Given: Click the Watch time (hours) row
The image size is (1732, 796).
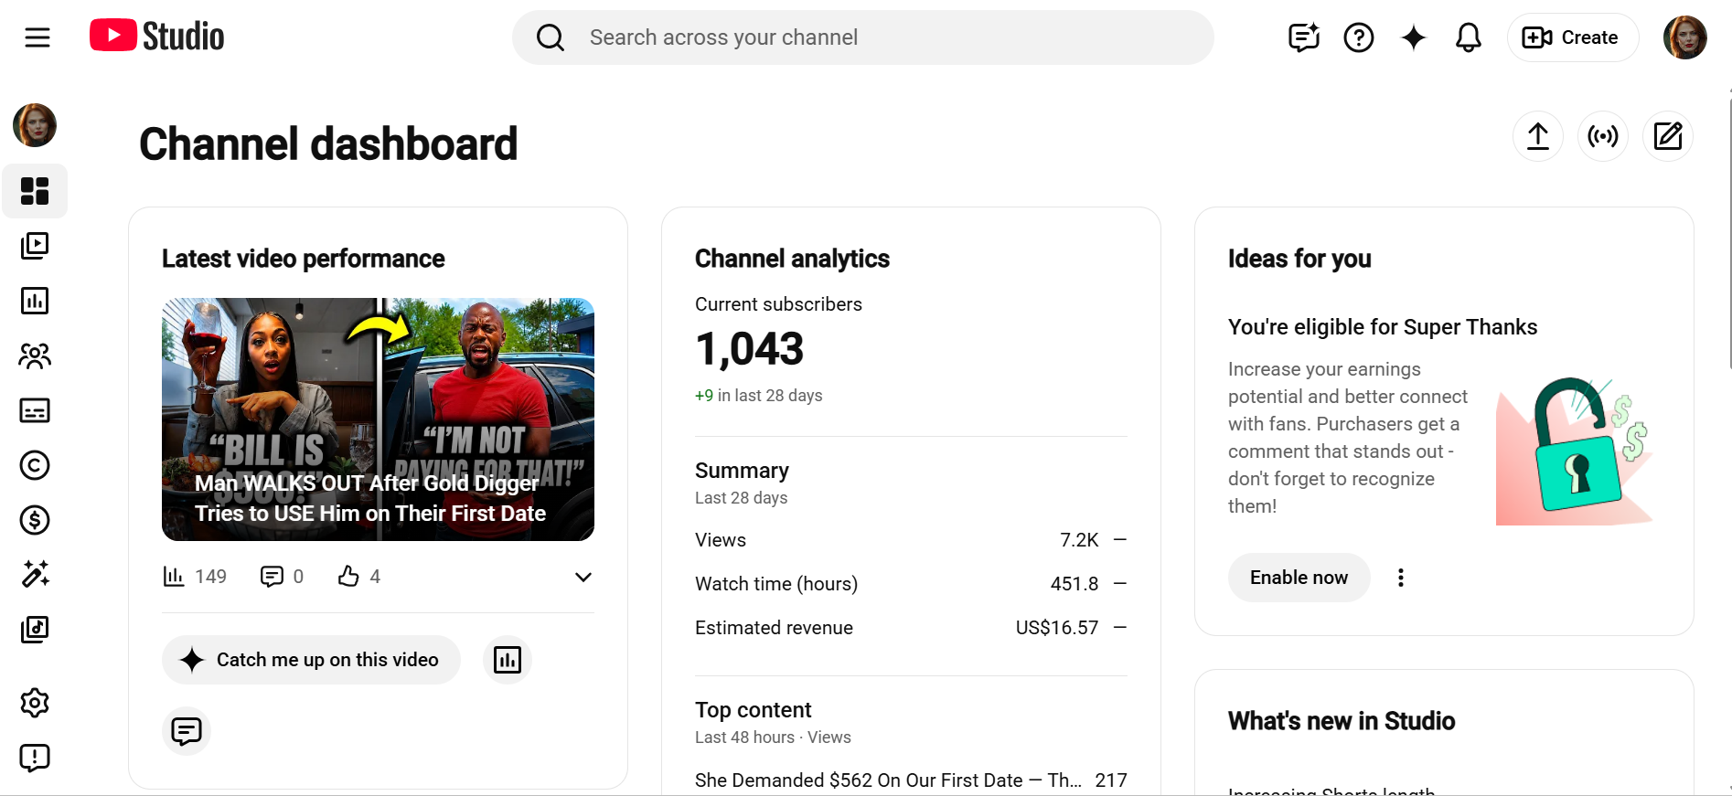Looking at the screenshot, I should pyautogui.click(x=911, y=584).
